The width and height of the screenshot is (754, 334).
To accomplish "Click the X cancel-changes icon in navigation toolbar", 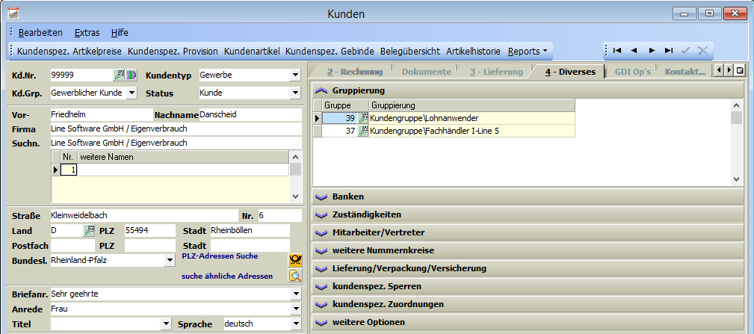I will [702, 51].
